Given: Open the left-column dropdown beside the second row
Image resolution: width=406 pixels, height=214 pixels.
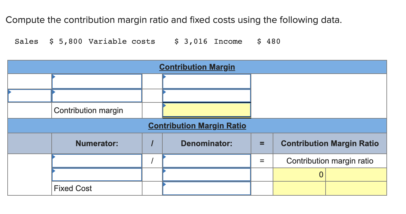Looking at the screenshot, I should (29, 95).
